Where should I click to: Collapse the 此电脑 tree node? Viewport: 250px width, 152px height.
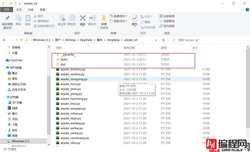[3, 97]
